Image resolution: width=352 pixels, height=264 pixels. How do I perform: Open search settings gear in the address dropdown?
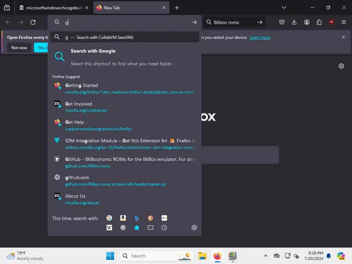[x=194, y=228]
